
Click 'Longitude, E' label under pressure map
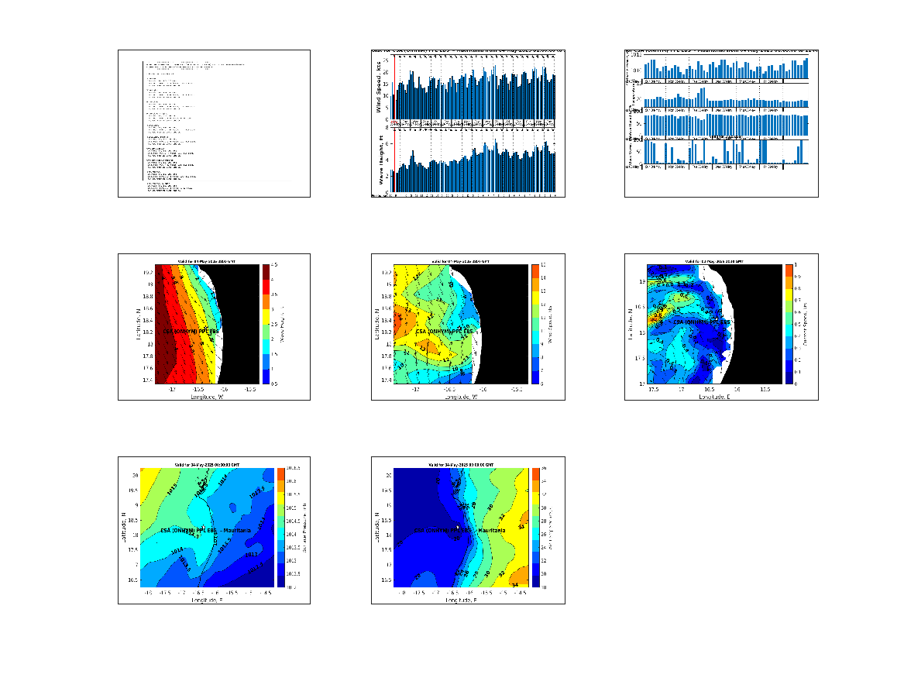click(207, 601)
